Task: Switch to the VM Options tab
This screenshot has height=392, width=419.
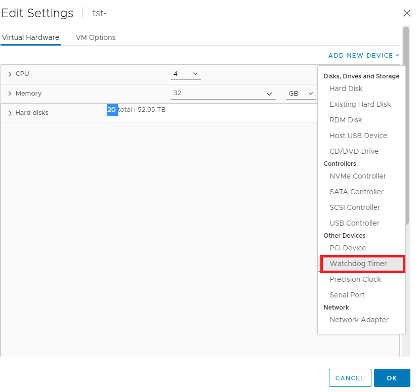Action: point(95,37)
